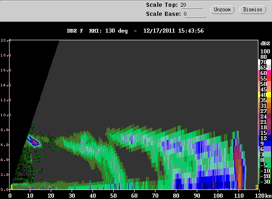Click the Dismiss button
This screenshot has width=272, height=199.
coord(253,9)
